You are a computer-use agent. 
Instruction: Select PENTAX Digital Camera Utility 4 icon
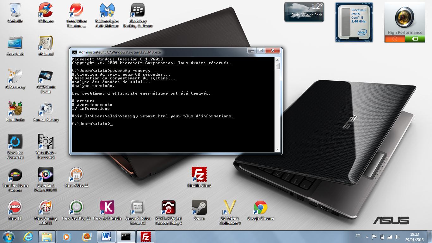point(169,213)
